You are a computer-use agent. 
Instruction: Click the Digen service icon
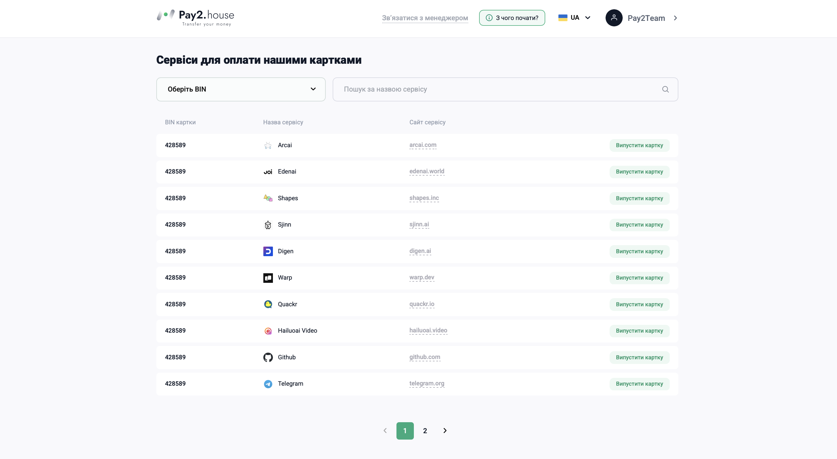coord(268,251)
